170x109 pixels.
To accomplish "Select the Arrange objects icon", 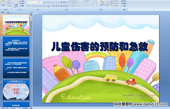I will (x=102, y=3).
